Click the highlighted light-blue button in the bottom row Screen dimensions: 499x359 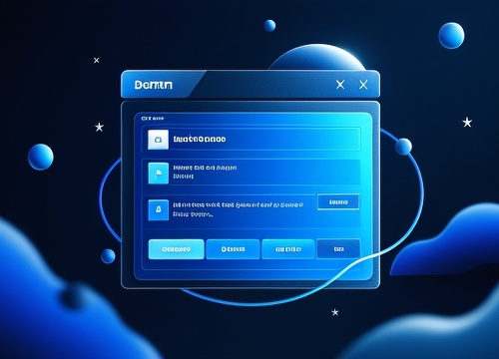tap(176, 249)
